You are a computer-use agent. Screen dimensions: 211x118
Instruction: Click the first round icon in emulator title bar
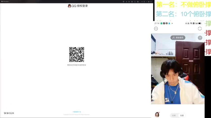click(x=123, y=2)
